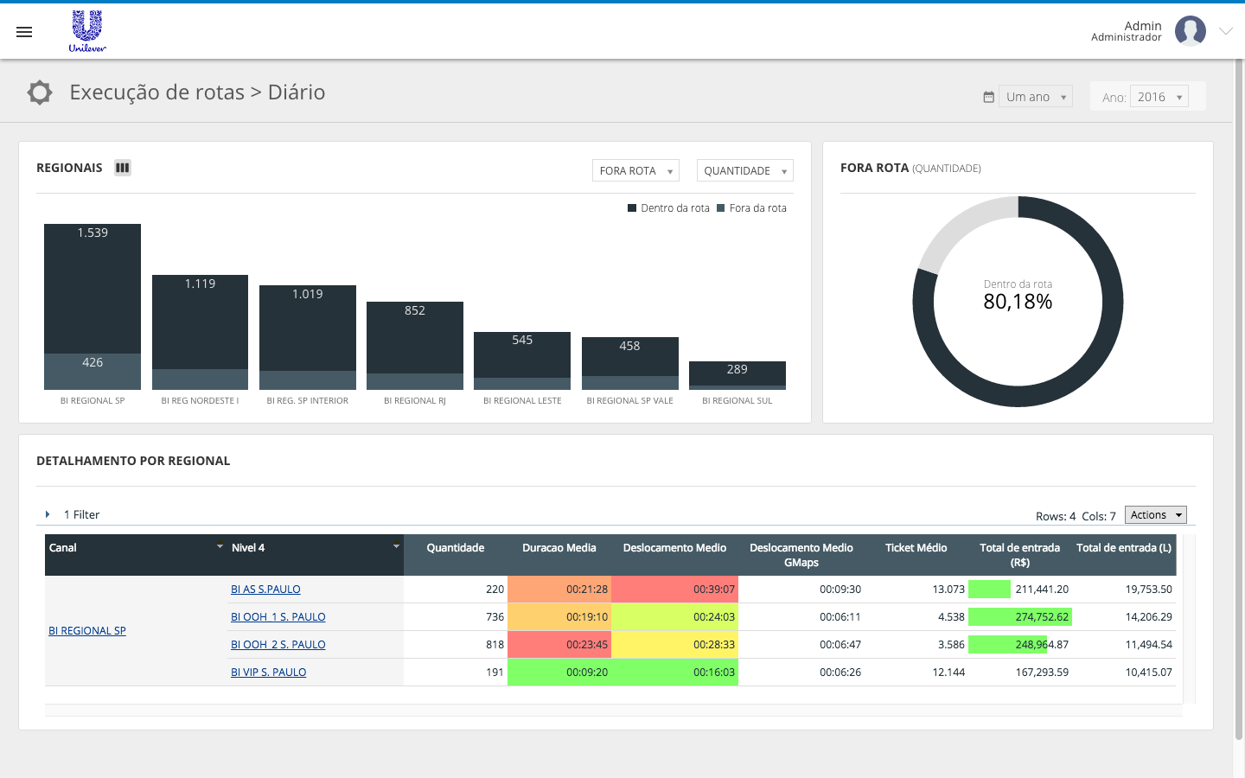The image size is (1245, 778).
Task: Open the BI OOH 2 S. PAULO link
Action: (x=278, y=645)
